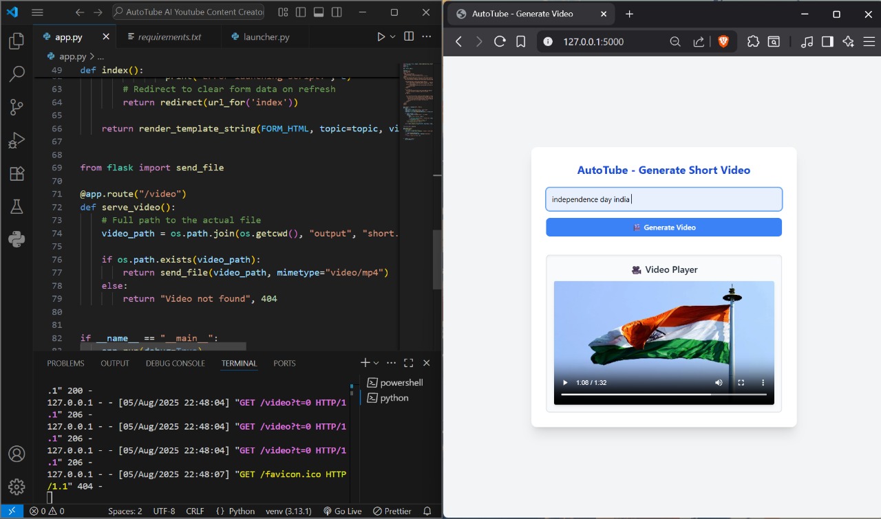This screenshot has height=519, width=881.
Task: Open editor more actions ellipsis menu
Action: click(427, 36)
